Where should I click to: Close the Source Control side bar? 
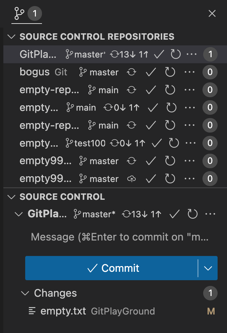212,13
